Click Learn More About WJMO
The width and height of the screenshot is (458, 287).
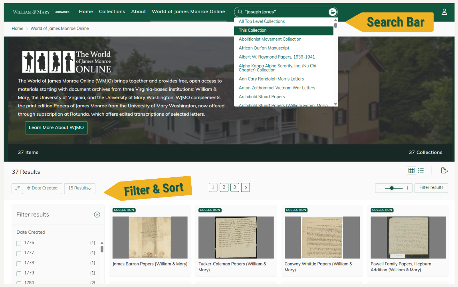pos(56,128)
